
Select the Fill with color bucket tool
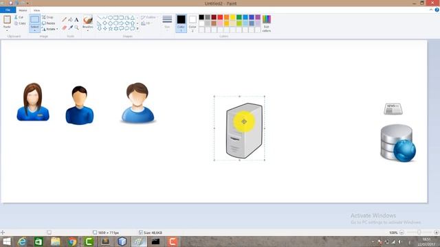(x=70, y=20)
